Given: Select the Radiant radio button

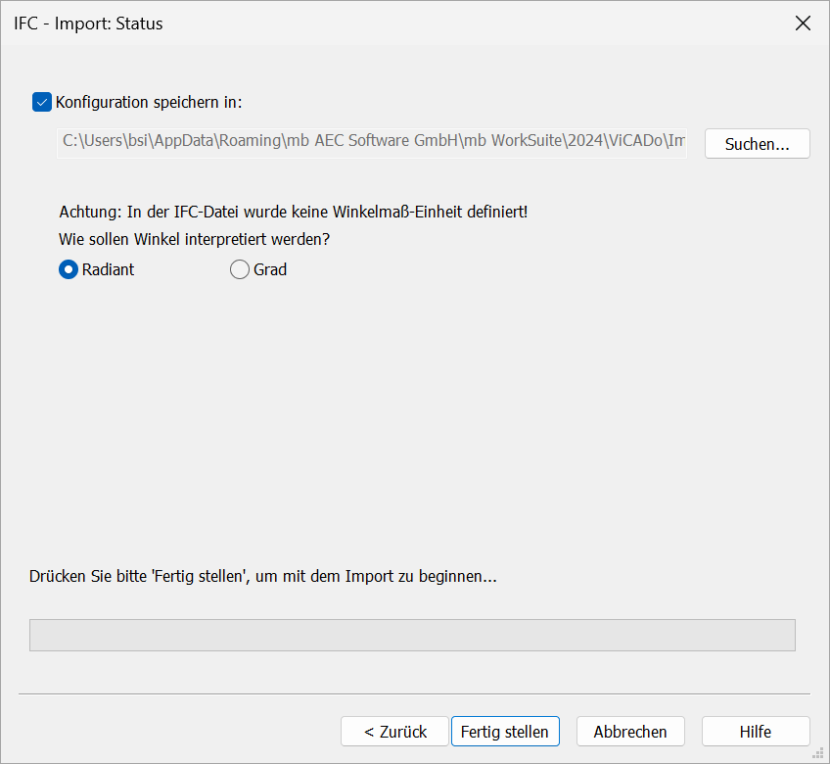Looking at the screenshot, I should pos(69,269).
